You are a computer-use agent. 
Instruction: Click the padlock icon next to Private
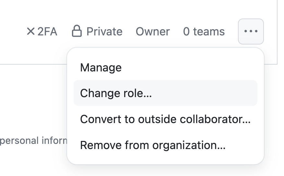click(77, 31)
